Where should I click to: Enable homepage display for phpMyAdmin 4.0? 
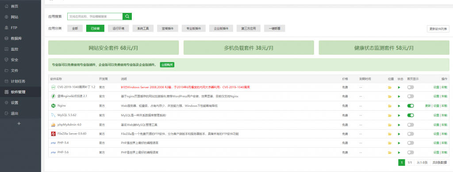410,125
